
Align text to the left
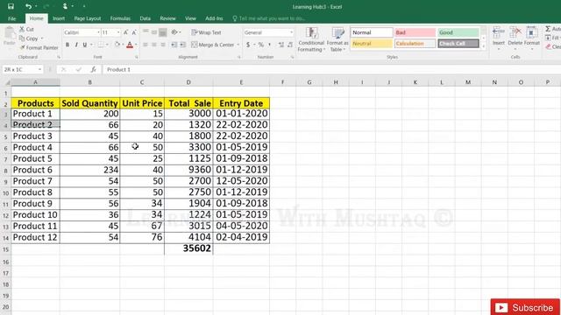pos(146,45)
